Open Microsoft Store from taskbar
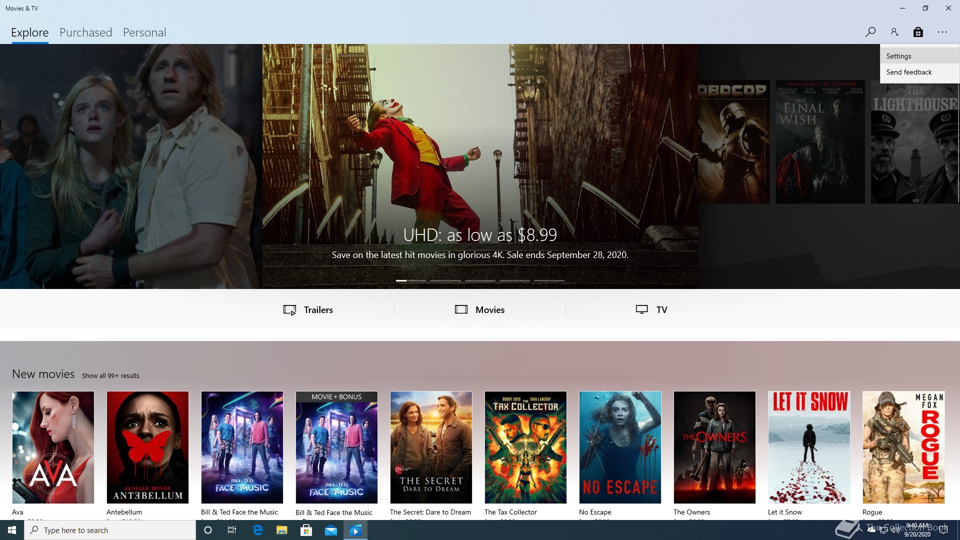Viewport: 960px width, 540px height. (306, 530)
